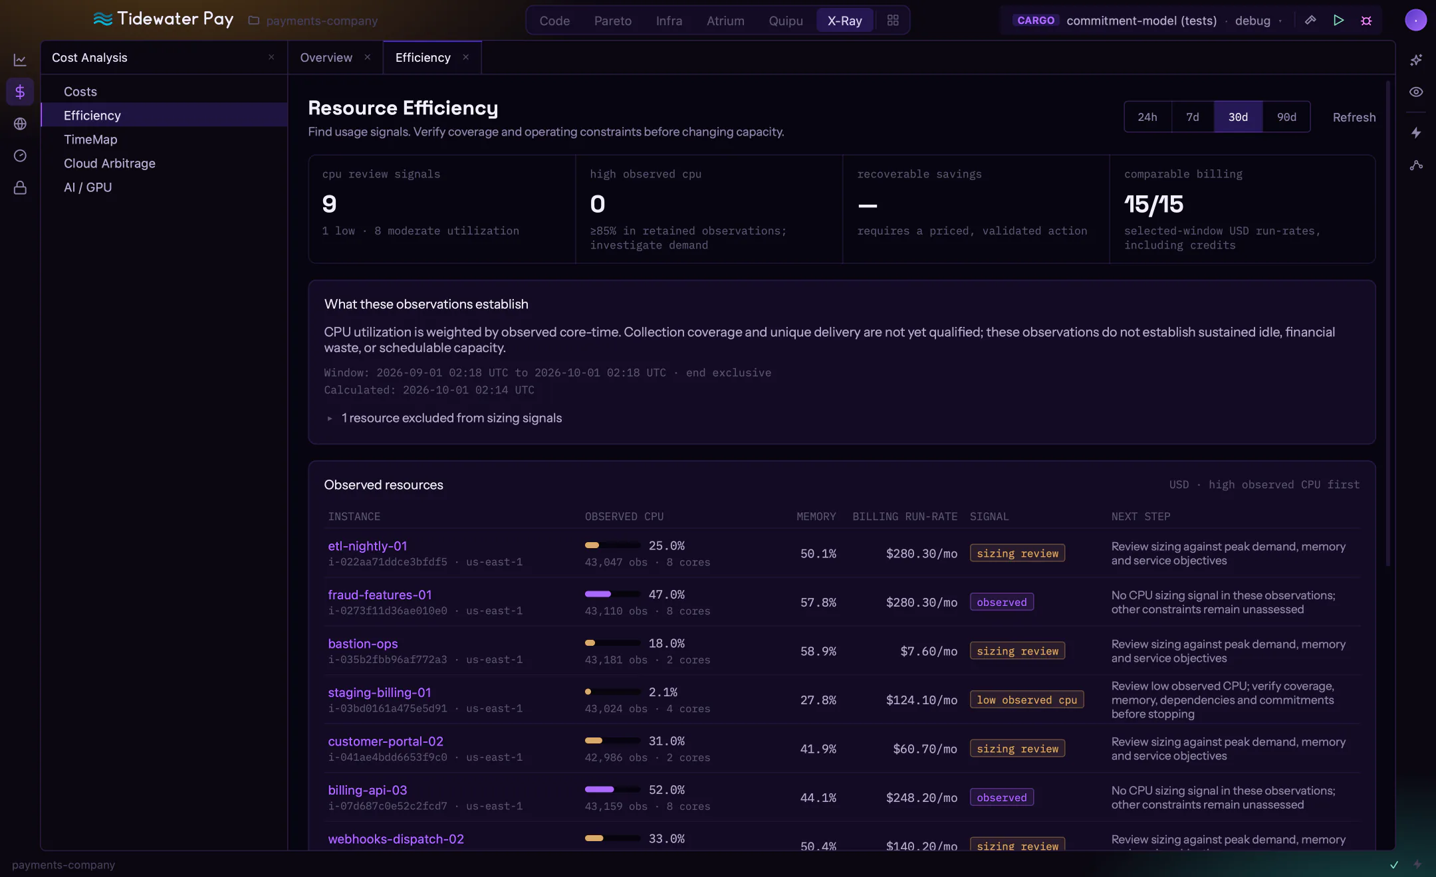Switch to the Pareto top tab
Viewport: 1436px width, 877px height.
(613, 21)
